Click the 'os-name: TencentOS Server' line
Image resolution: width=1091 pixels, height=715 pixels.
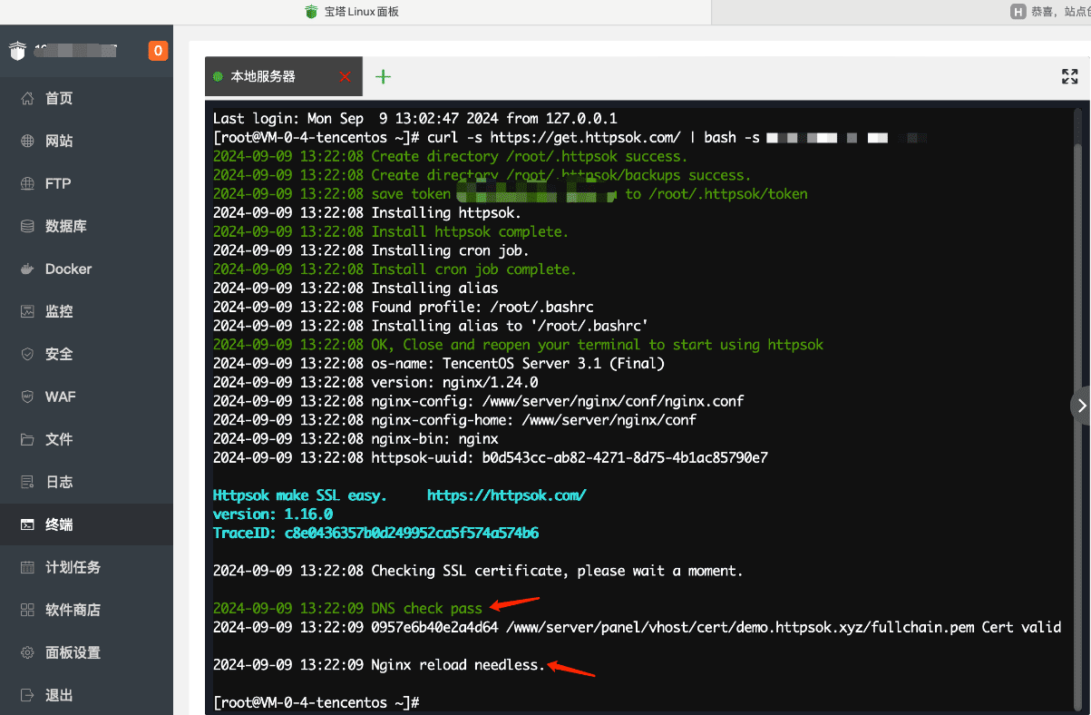439,364
